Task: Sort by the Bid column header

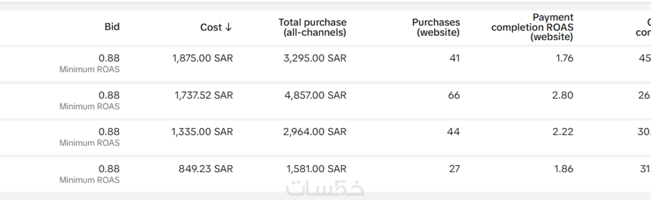Action: 112,27
